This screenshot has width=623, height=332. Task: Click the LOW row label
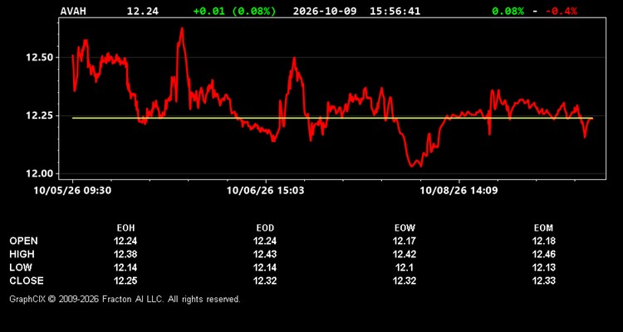click(21, 267)
